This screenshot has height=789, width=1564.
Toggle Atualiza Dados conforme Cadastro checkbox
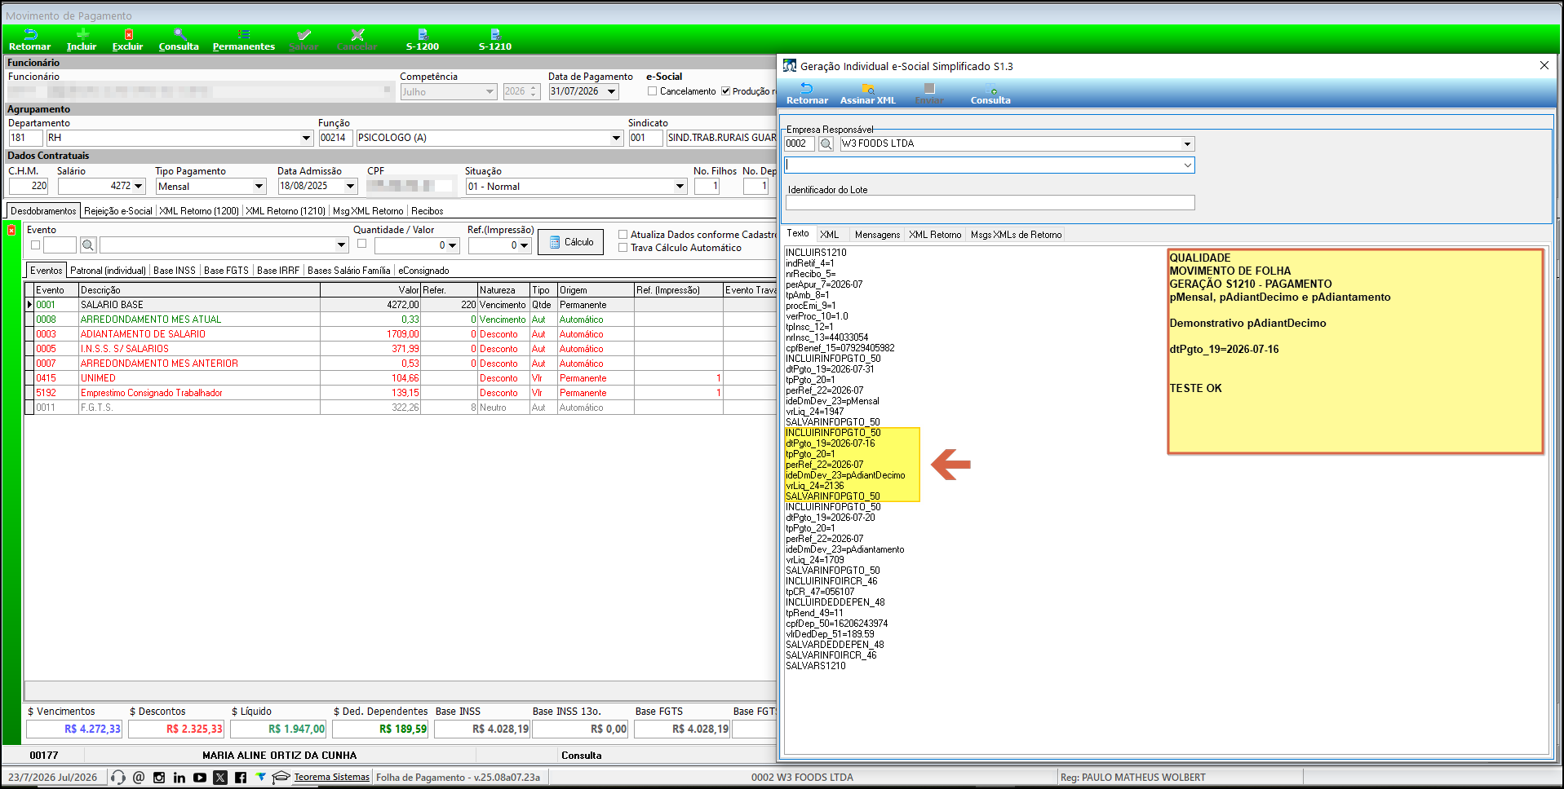pyautogui.click(x=622, y=235)
